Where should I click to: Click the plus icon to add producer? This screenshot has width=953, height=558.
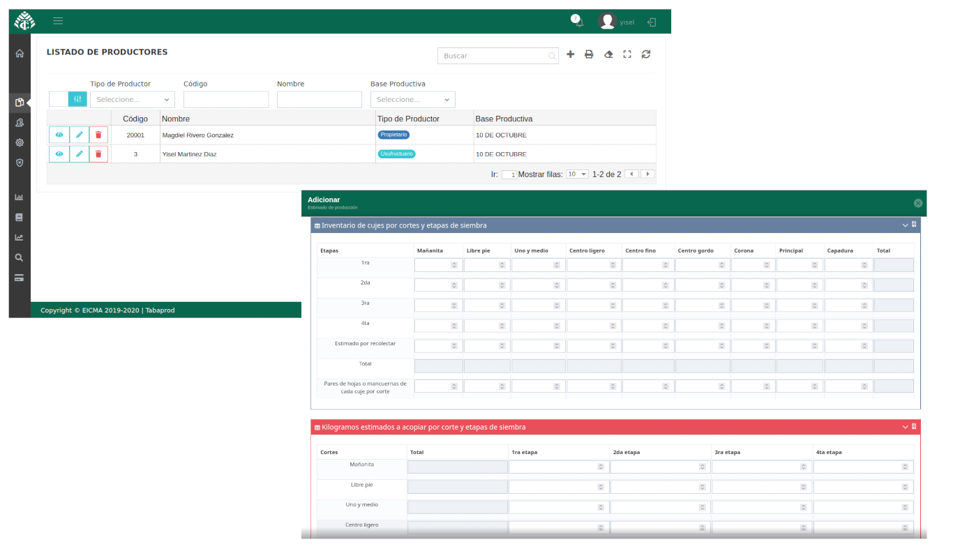pyautogui.click(x=570, y=54)
